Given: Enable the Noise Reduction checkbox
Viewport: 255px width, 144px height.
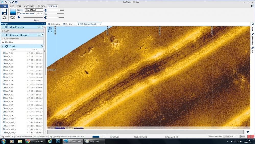Looking at the screenshot, I should [19, 14].
